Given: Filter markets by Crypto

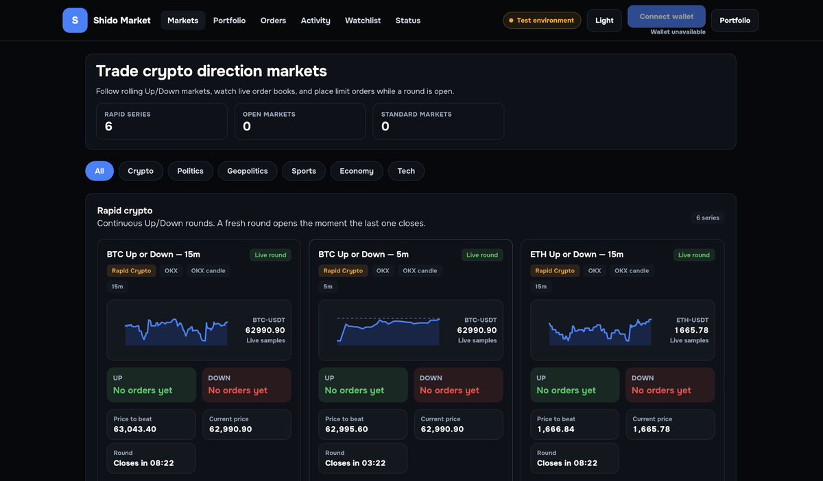Looking at the screenshot, I should click(141, 171).
